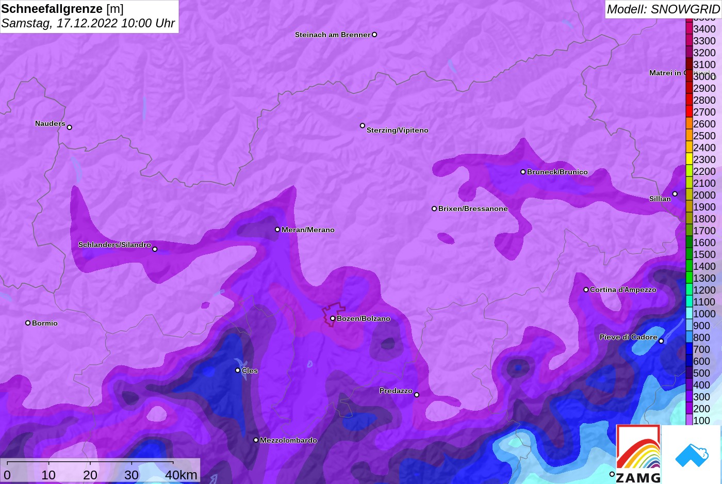The width and height of the screenshot is (722, 484).
Task: Pick the 100 m legend color swatch
Action: [689, 420]
